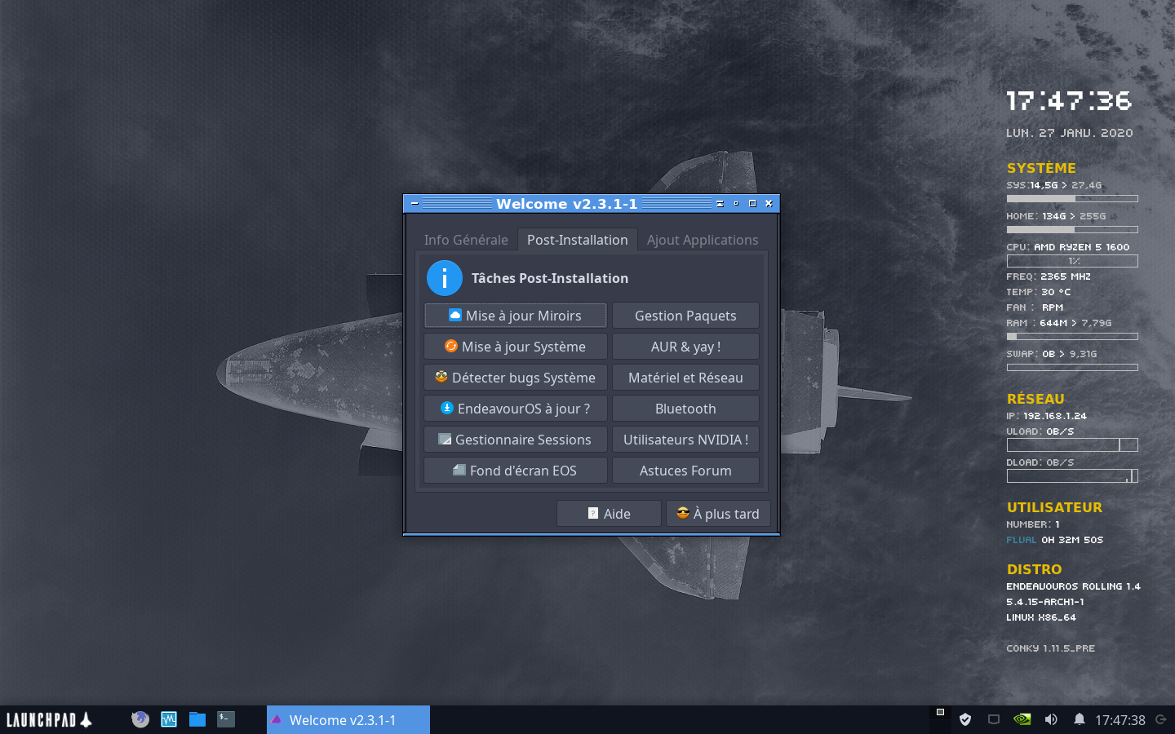Open Gestion Paquets info

tap(685, 316)
